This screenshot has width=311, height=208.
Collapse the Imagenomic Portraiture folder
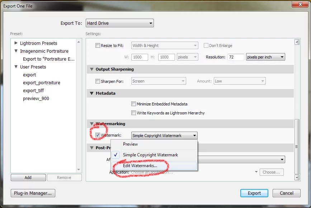16,51
